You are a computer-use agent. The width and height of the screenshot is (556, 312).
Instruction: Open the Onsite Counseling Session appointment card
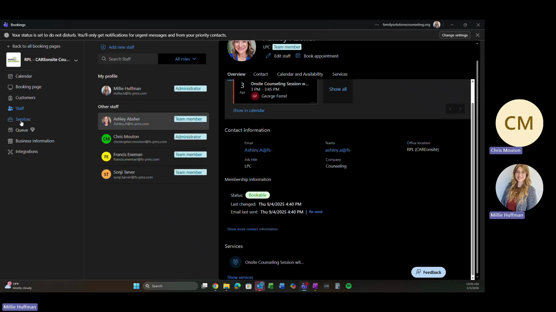tap(275, 91)
